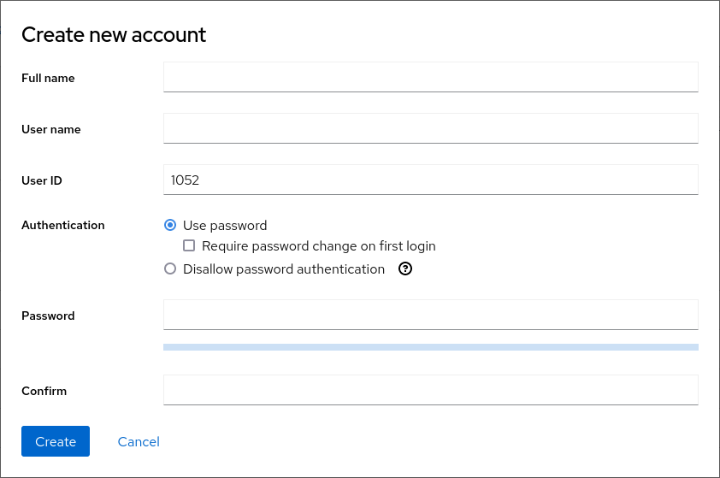Screen dimensions: 720x478
Task: Click the "Authentication" section label
Action: pyautogui.click(x=63, y=225)
